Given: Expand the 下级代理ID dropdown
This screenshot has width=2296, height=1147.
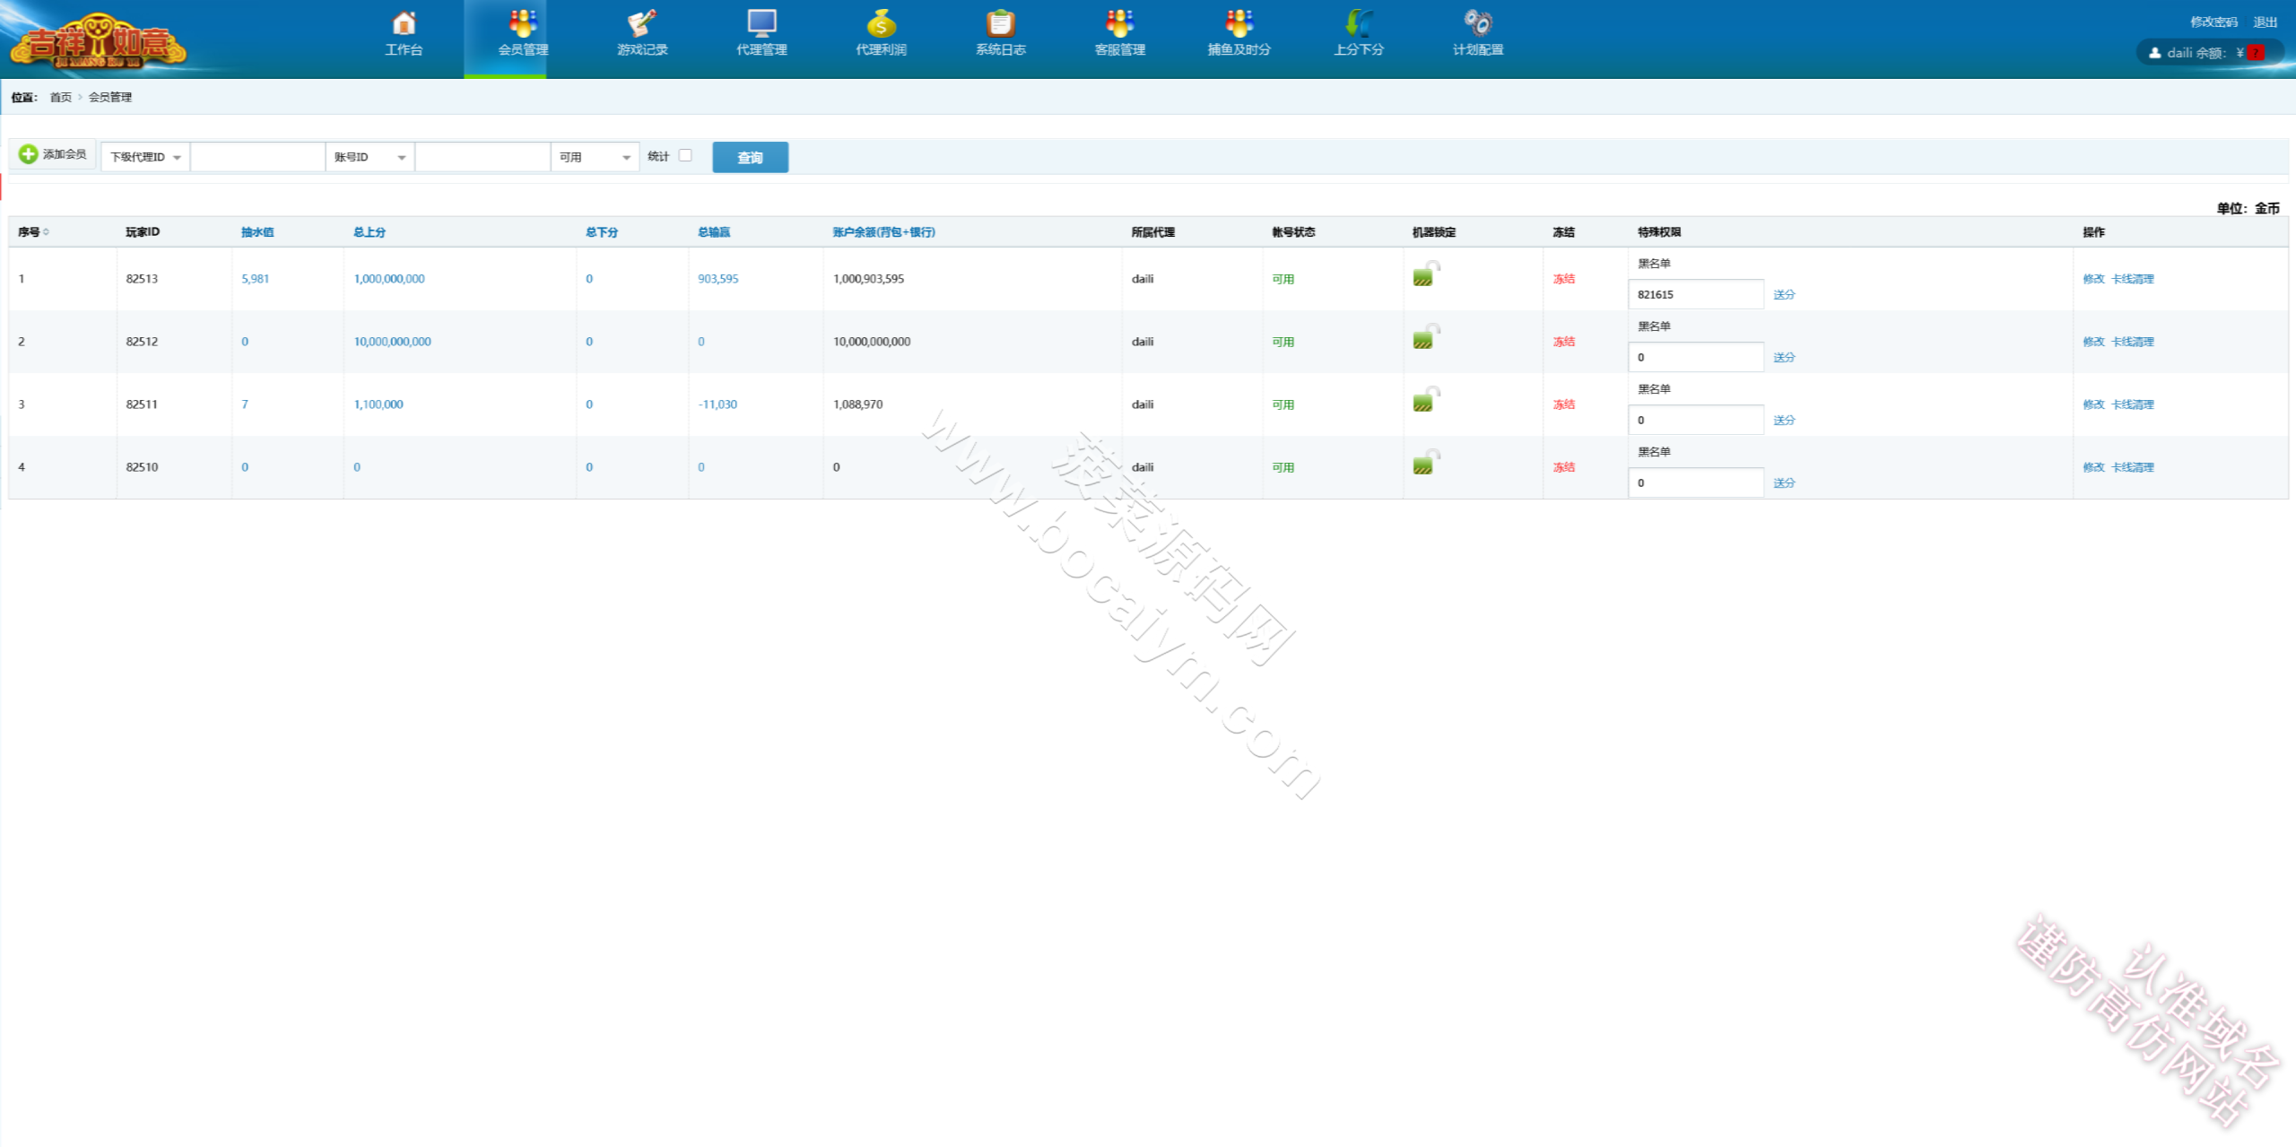Looking at the screenshot, I should (145, 157).
